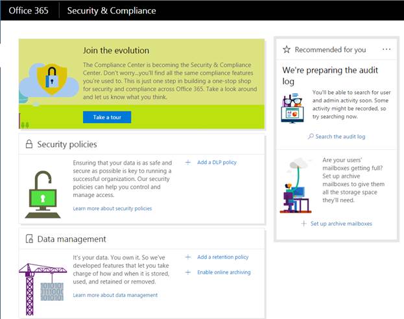Click the plus icon for Set up archive mailboxes
404x319 pixels.
click(x=303, y=224)
